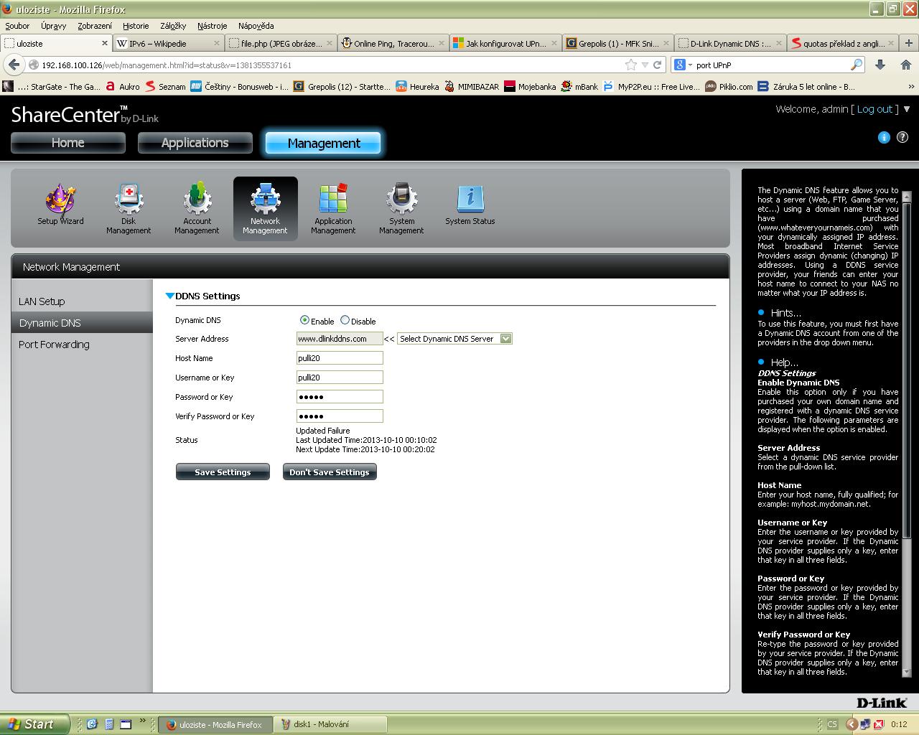Open the Soubor menu
919x735 pixels.
(18, 26)
